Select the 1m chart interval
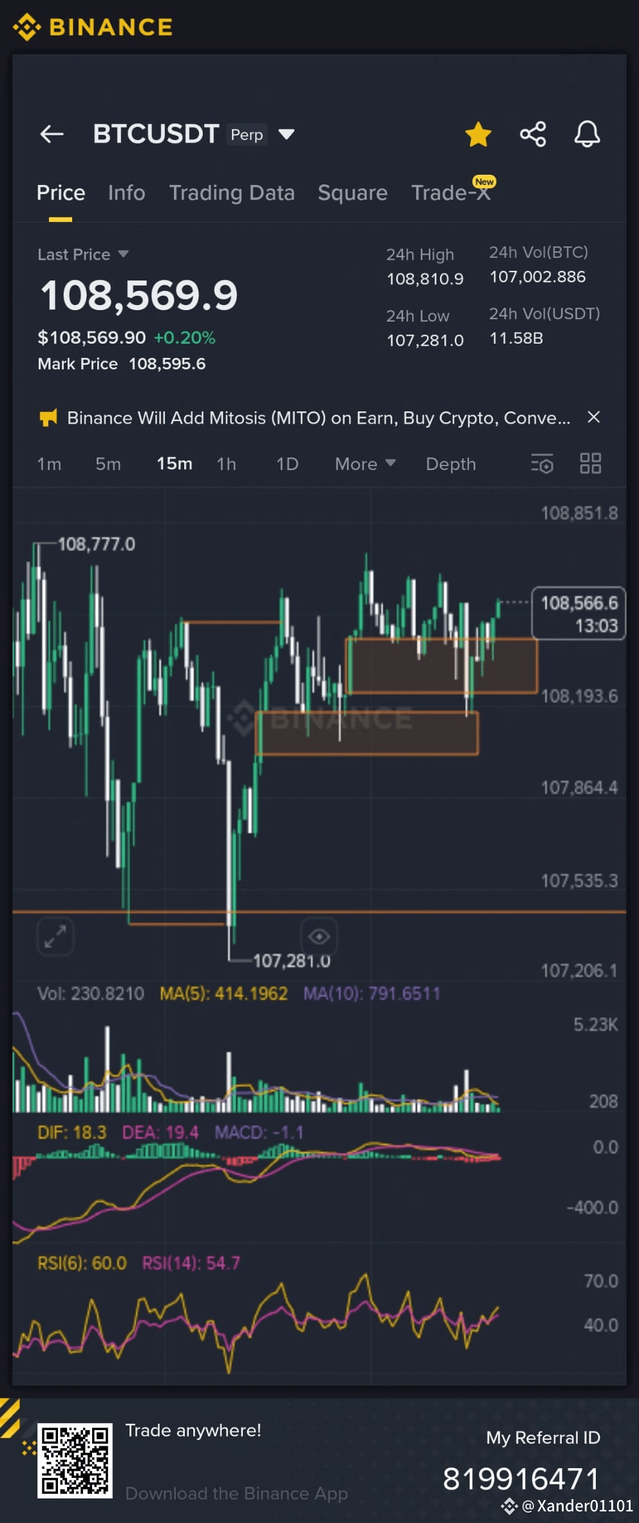Screen dimensions: 639x1523 pyautogui.click(x=49, y=464)
